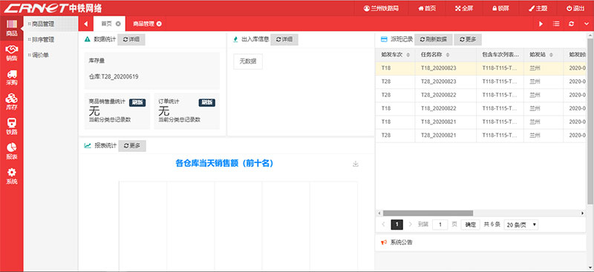This screenshot has height=272, width=594.
Task: Select the T18_20200821 task name cell
Action: pyautogui.click(x=446, y=122)
